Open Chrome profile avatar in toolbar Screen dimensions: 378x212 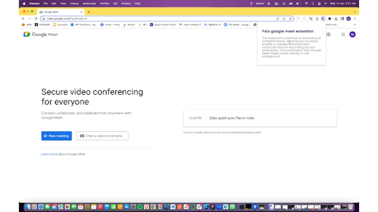[x=349, y=18]
